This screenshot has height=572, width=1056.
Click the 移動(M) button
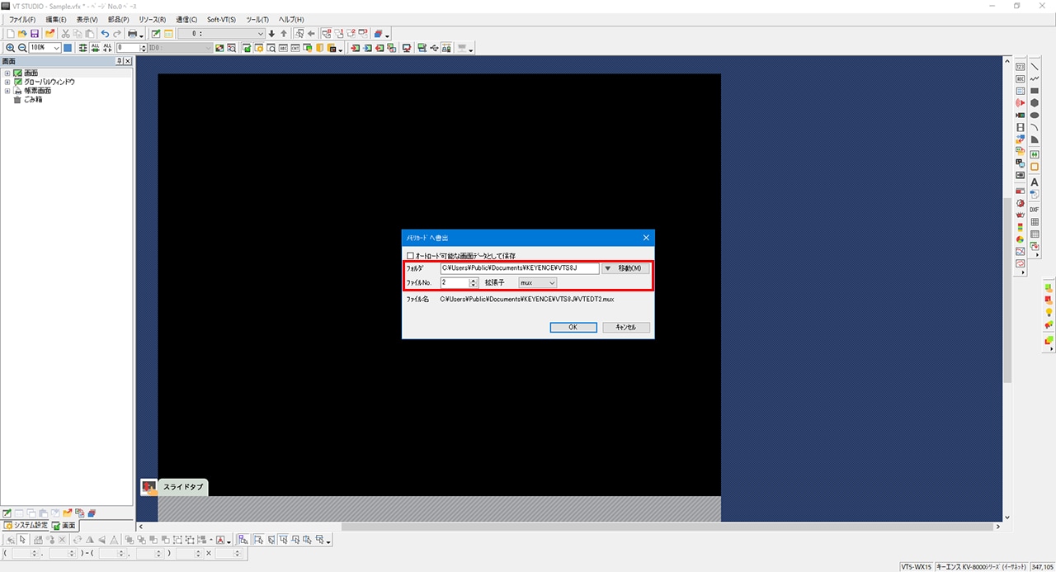pyautogui.click(x=625, y=268)
